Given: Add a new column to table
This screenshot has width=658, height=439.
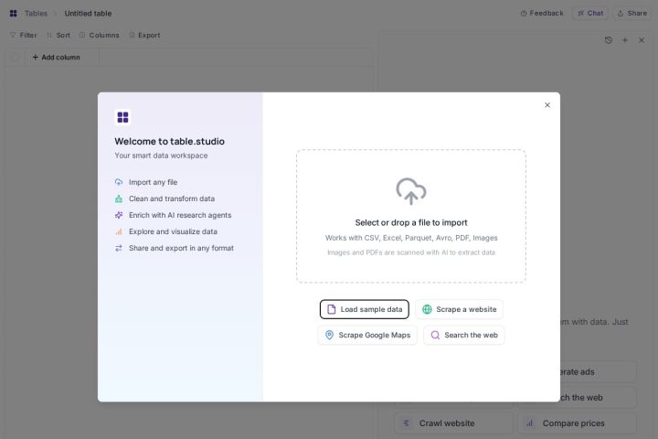Looking at the screenshot, I should point(57,57).
